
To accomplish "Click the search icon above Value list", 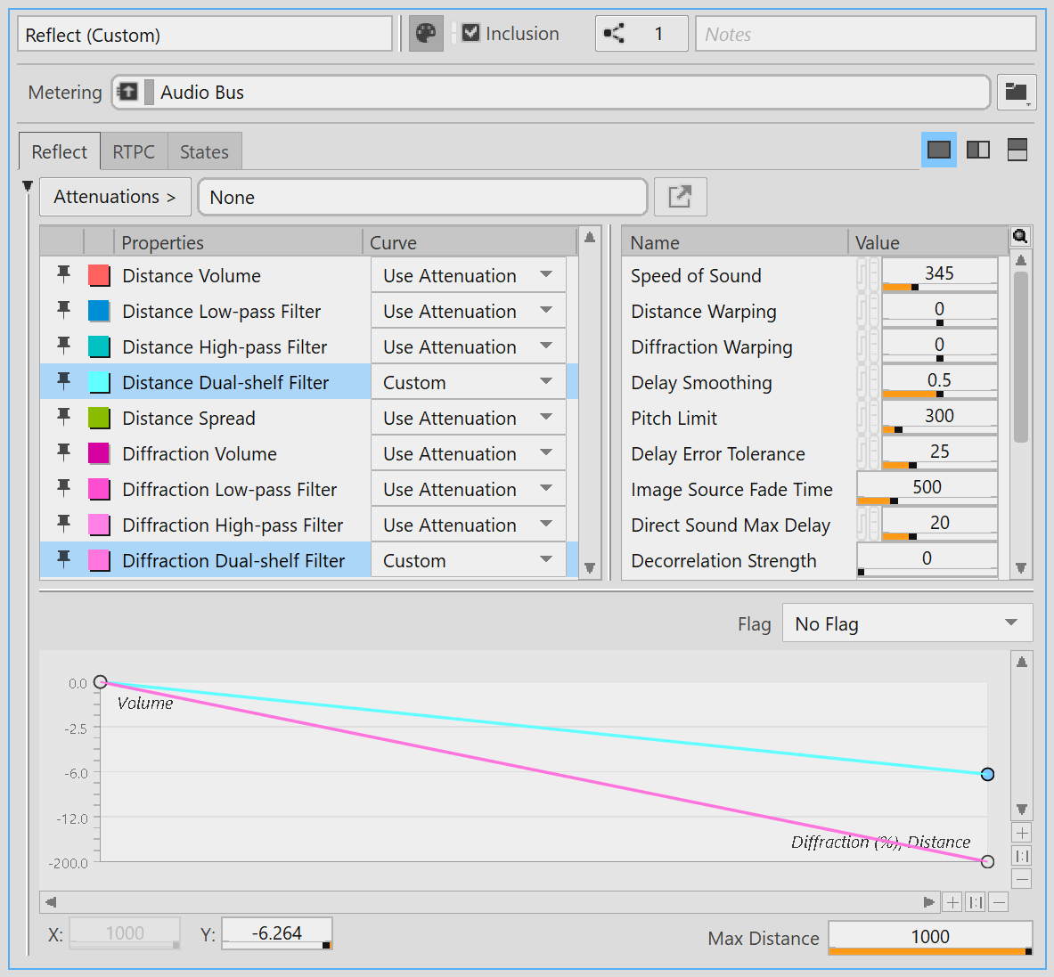I will tap(1020, 236).
